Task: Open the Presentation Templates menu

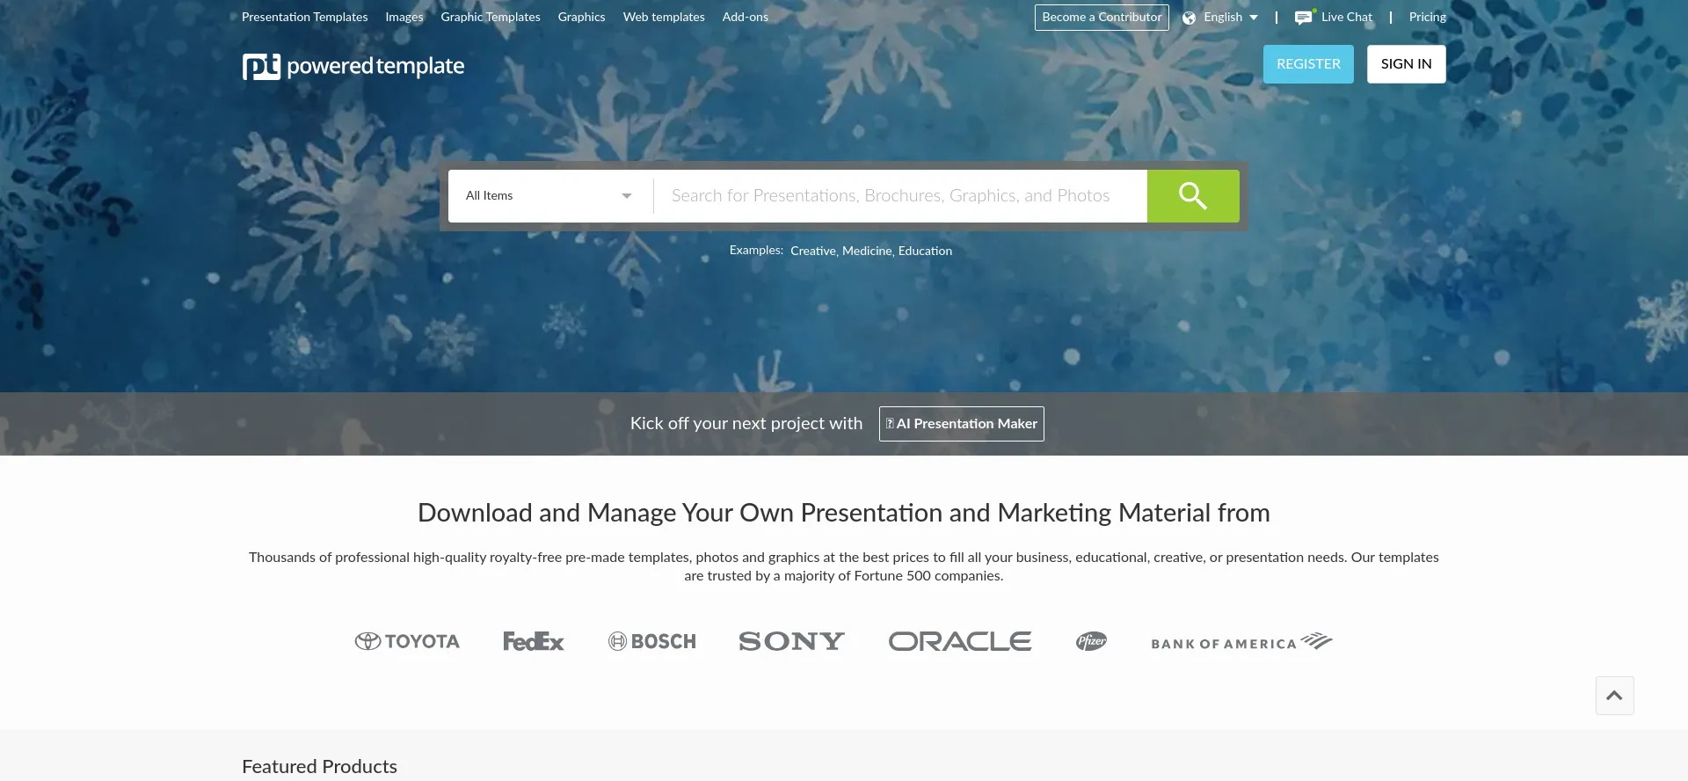Action: pos(304,18)
